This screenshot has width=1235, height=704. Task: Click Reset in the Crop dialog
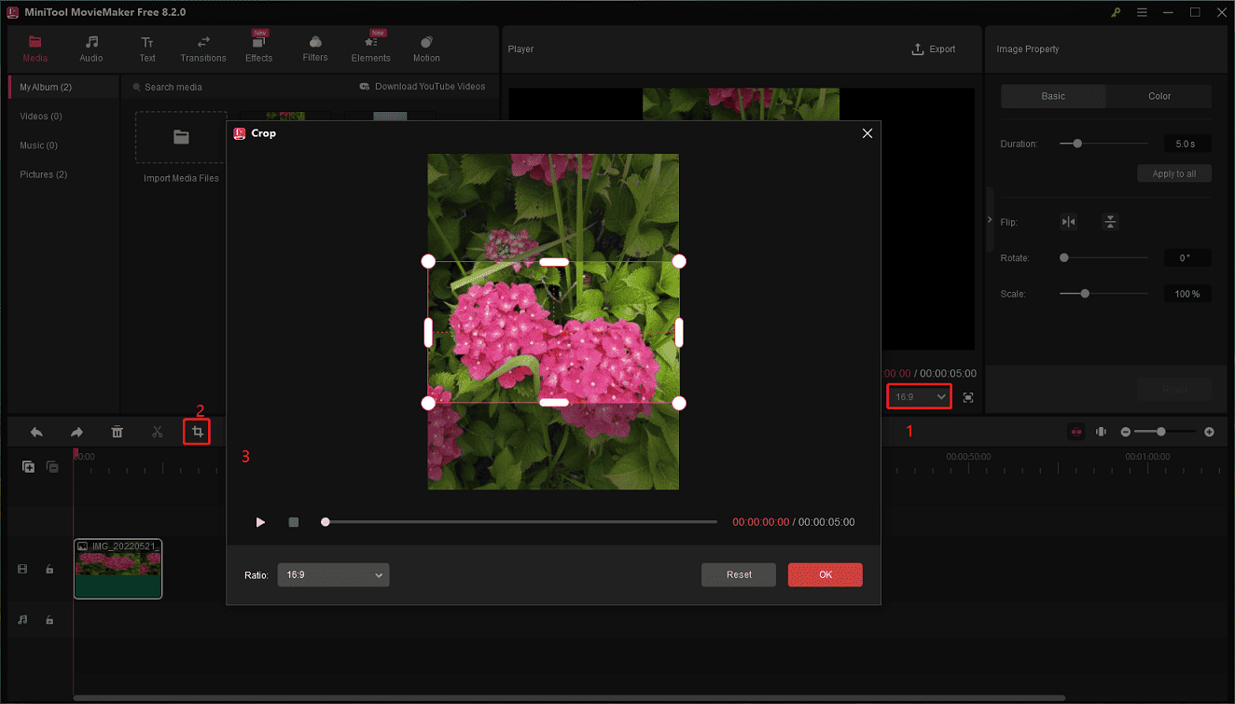coord(739,575)
